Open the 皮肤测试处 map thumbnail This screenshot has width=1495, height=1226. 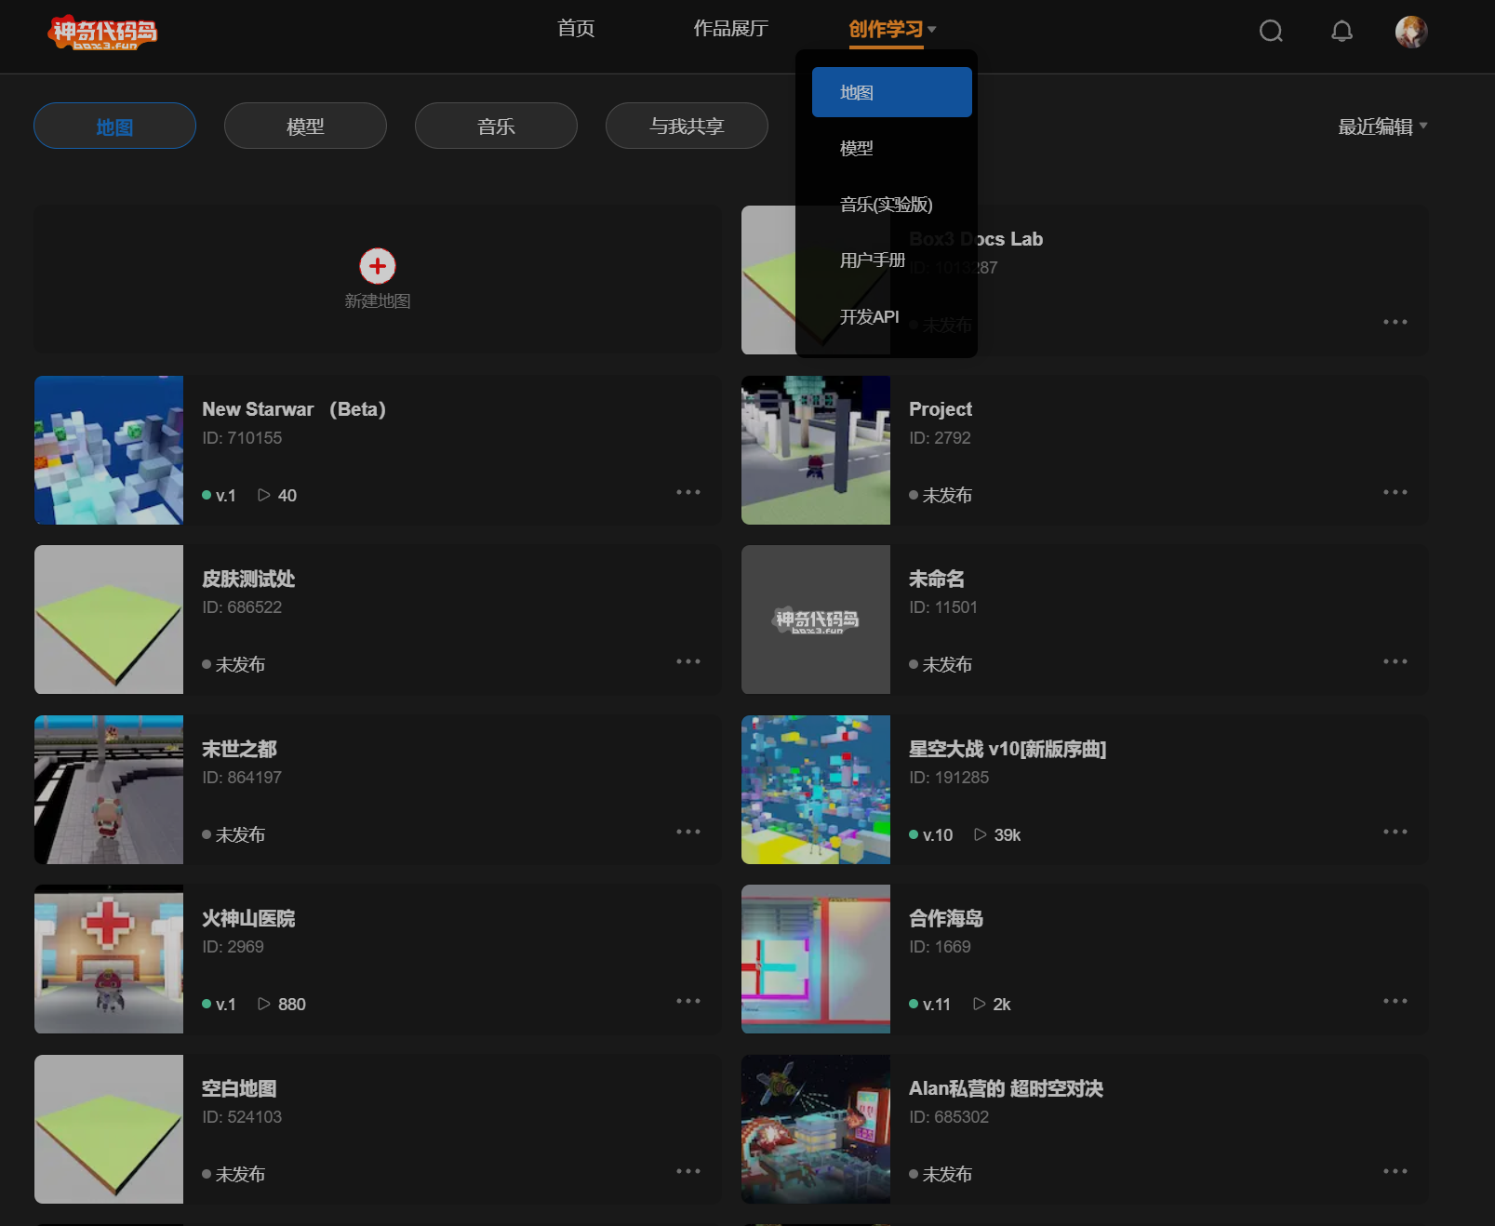pos(109,620)
